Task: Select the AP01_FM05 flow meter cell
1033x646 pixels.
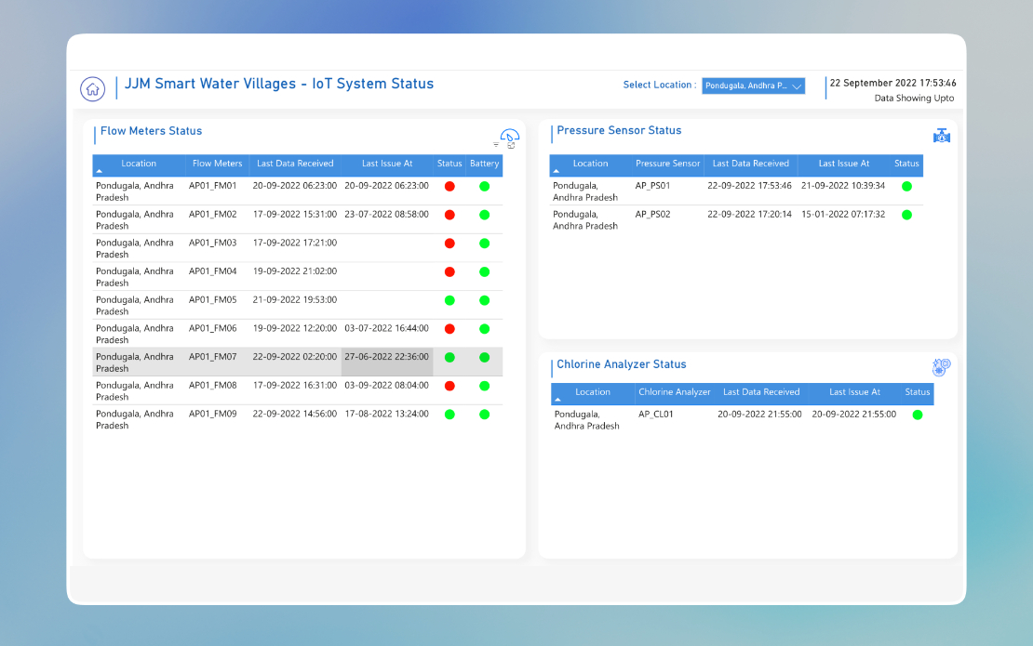Action: [213, 300]
